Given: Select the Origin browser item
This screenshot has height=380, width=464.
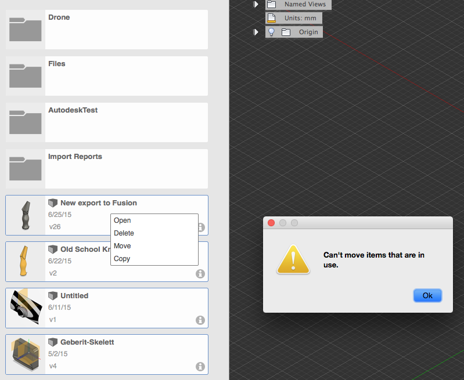Looking at the screenshot, I should pyautogui.click(x=294, y=32).
